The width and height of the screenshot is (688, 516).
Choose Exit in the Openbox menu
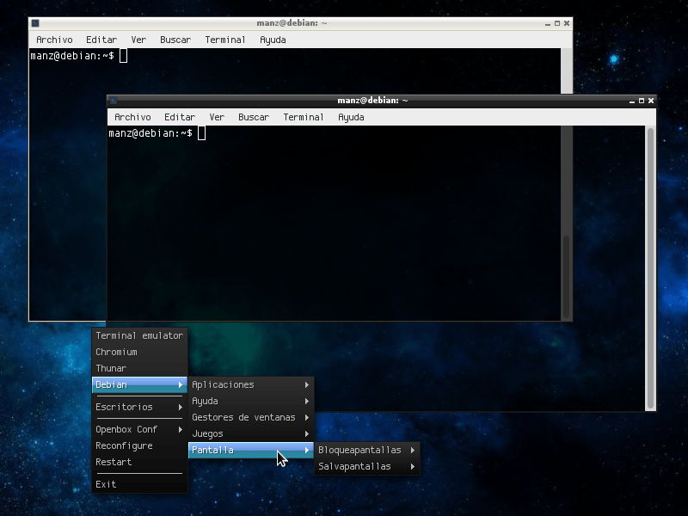[139, 484]
